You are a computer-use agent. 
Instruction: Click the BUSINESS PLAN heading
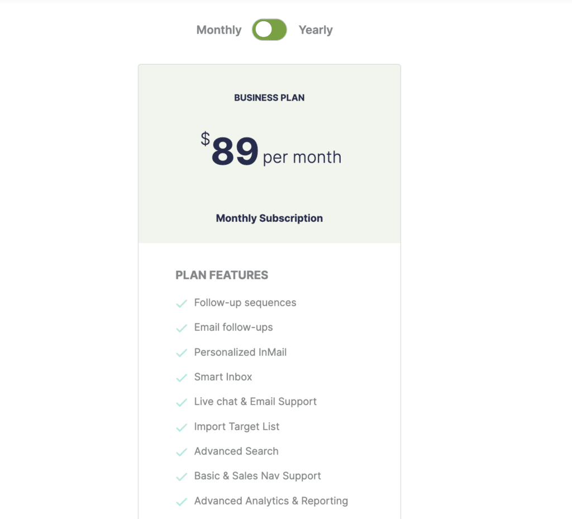[x=269, y=98]
